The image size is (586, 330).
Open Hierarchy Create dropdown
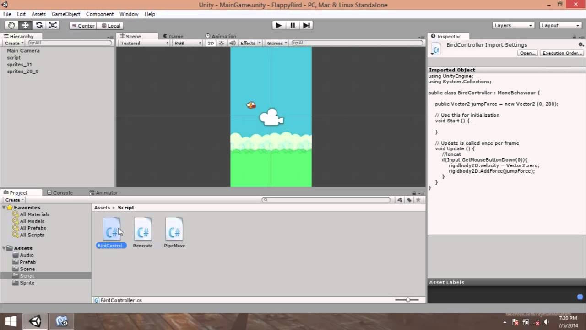[14, 43]
